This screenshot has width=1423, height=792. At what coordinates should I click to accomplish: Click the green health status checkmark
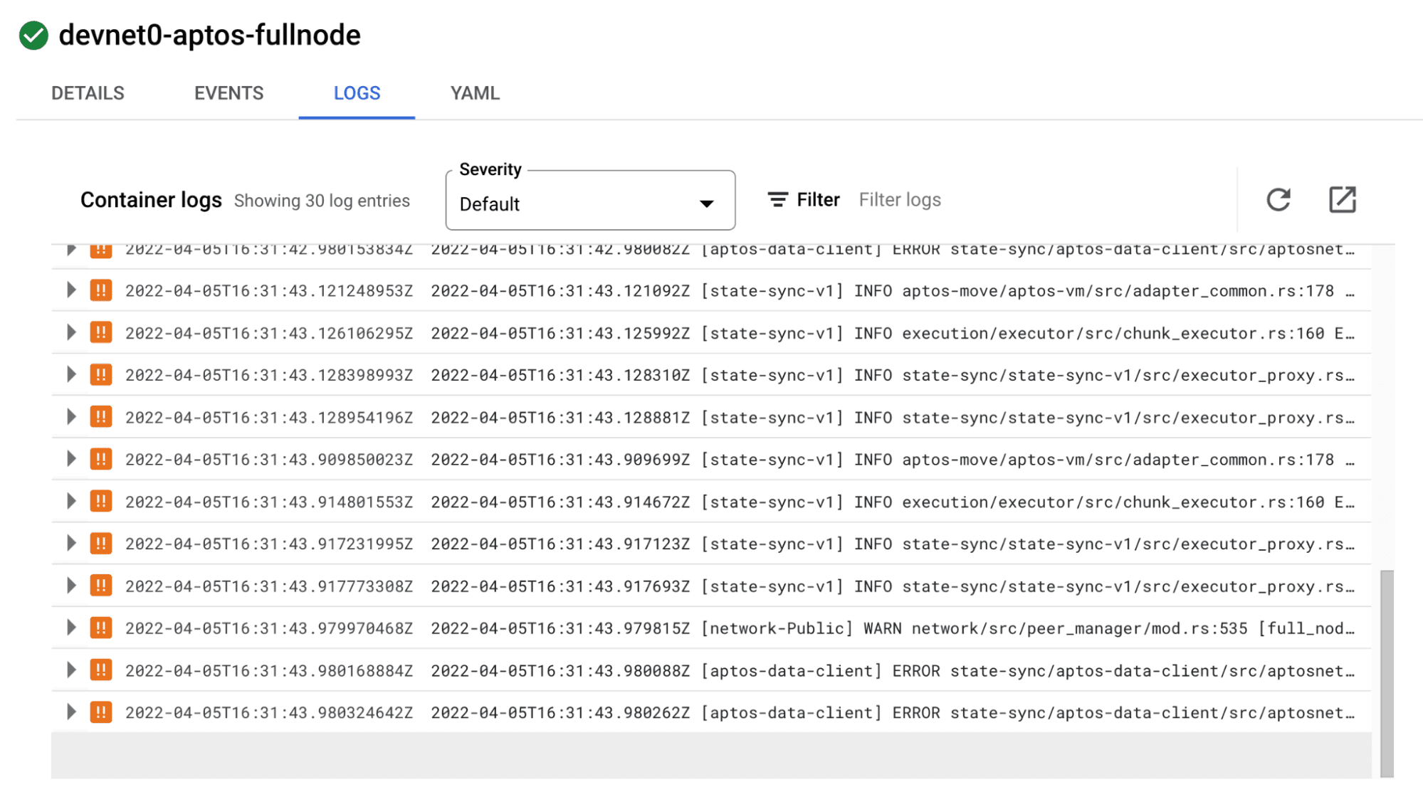coord(31,34)
